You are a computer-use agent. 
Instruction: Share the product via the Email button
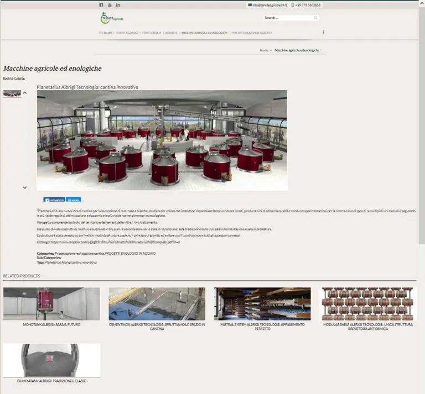[x=74, y=199]
